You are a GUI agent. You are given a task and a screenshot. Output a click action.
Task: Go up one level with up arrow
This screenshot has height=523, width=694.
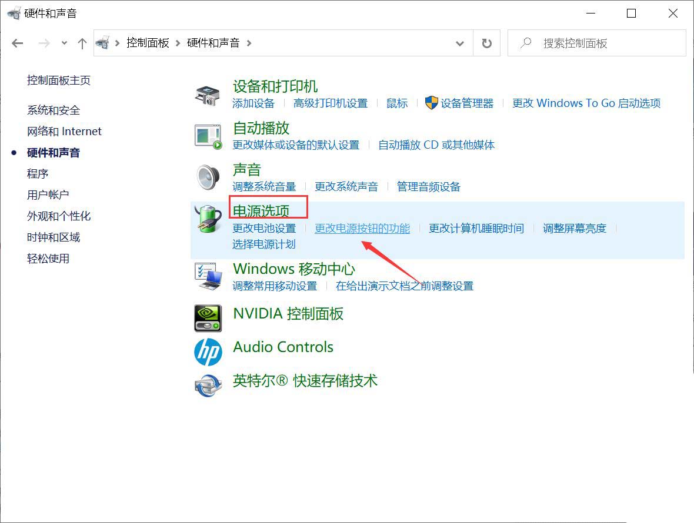[82, 43]
